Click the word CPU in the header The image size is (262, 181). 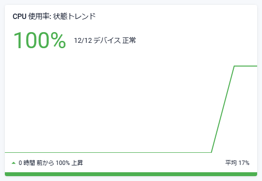[x=19, y=17]
